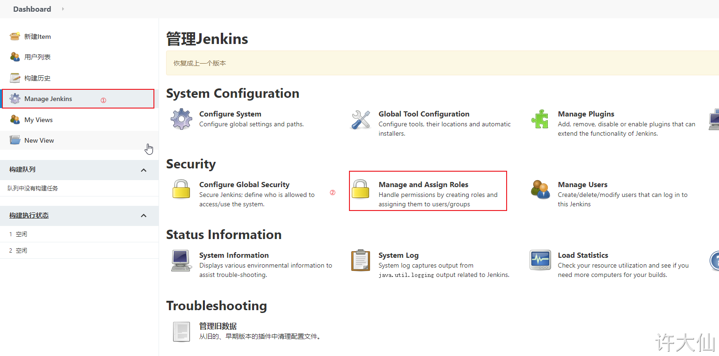Click the Manage Jenkins gear icon
The width and height of the screenshot is (719, 356).
click(15, 99)
